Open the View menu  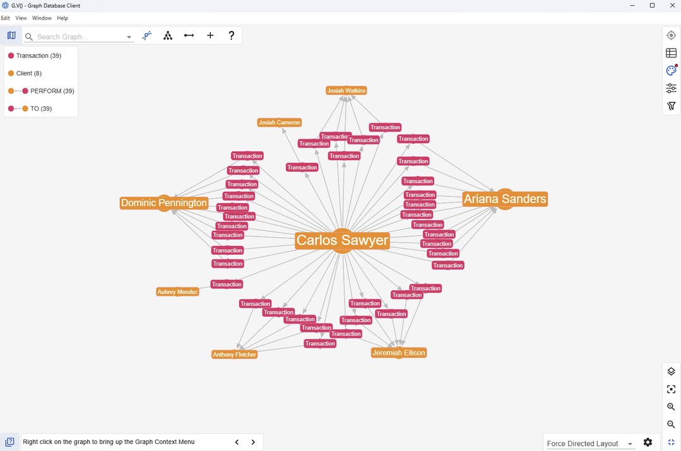coord(21,18)
